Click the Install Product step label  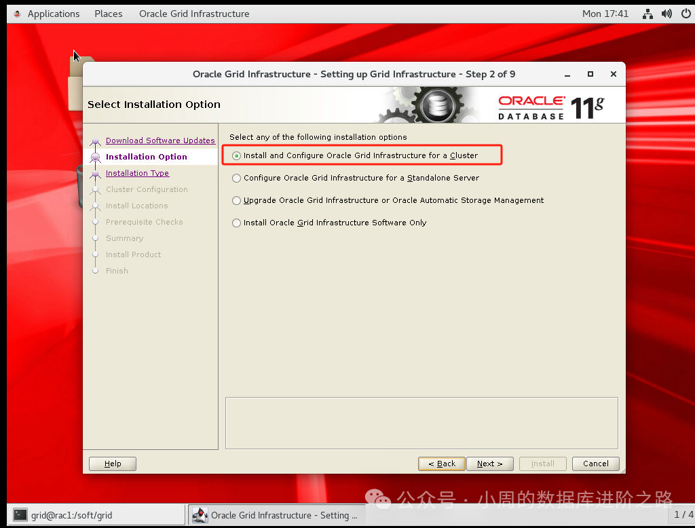pyautogui.click(x=134, y=255)
